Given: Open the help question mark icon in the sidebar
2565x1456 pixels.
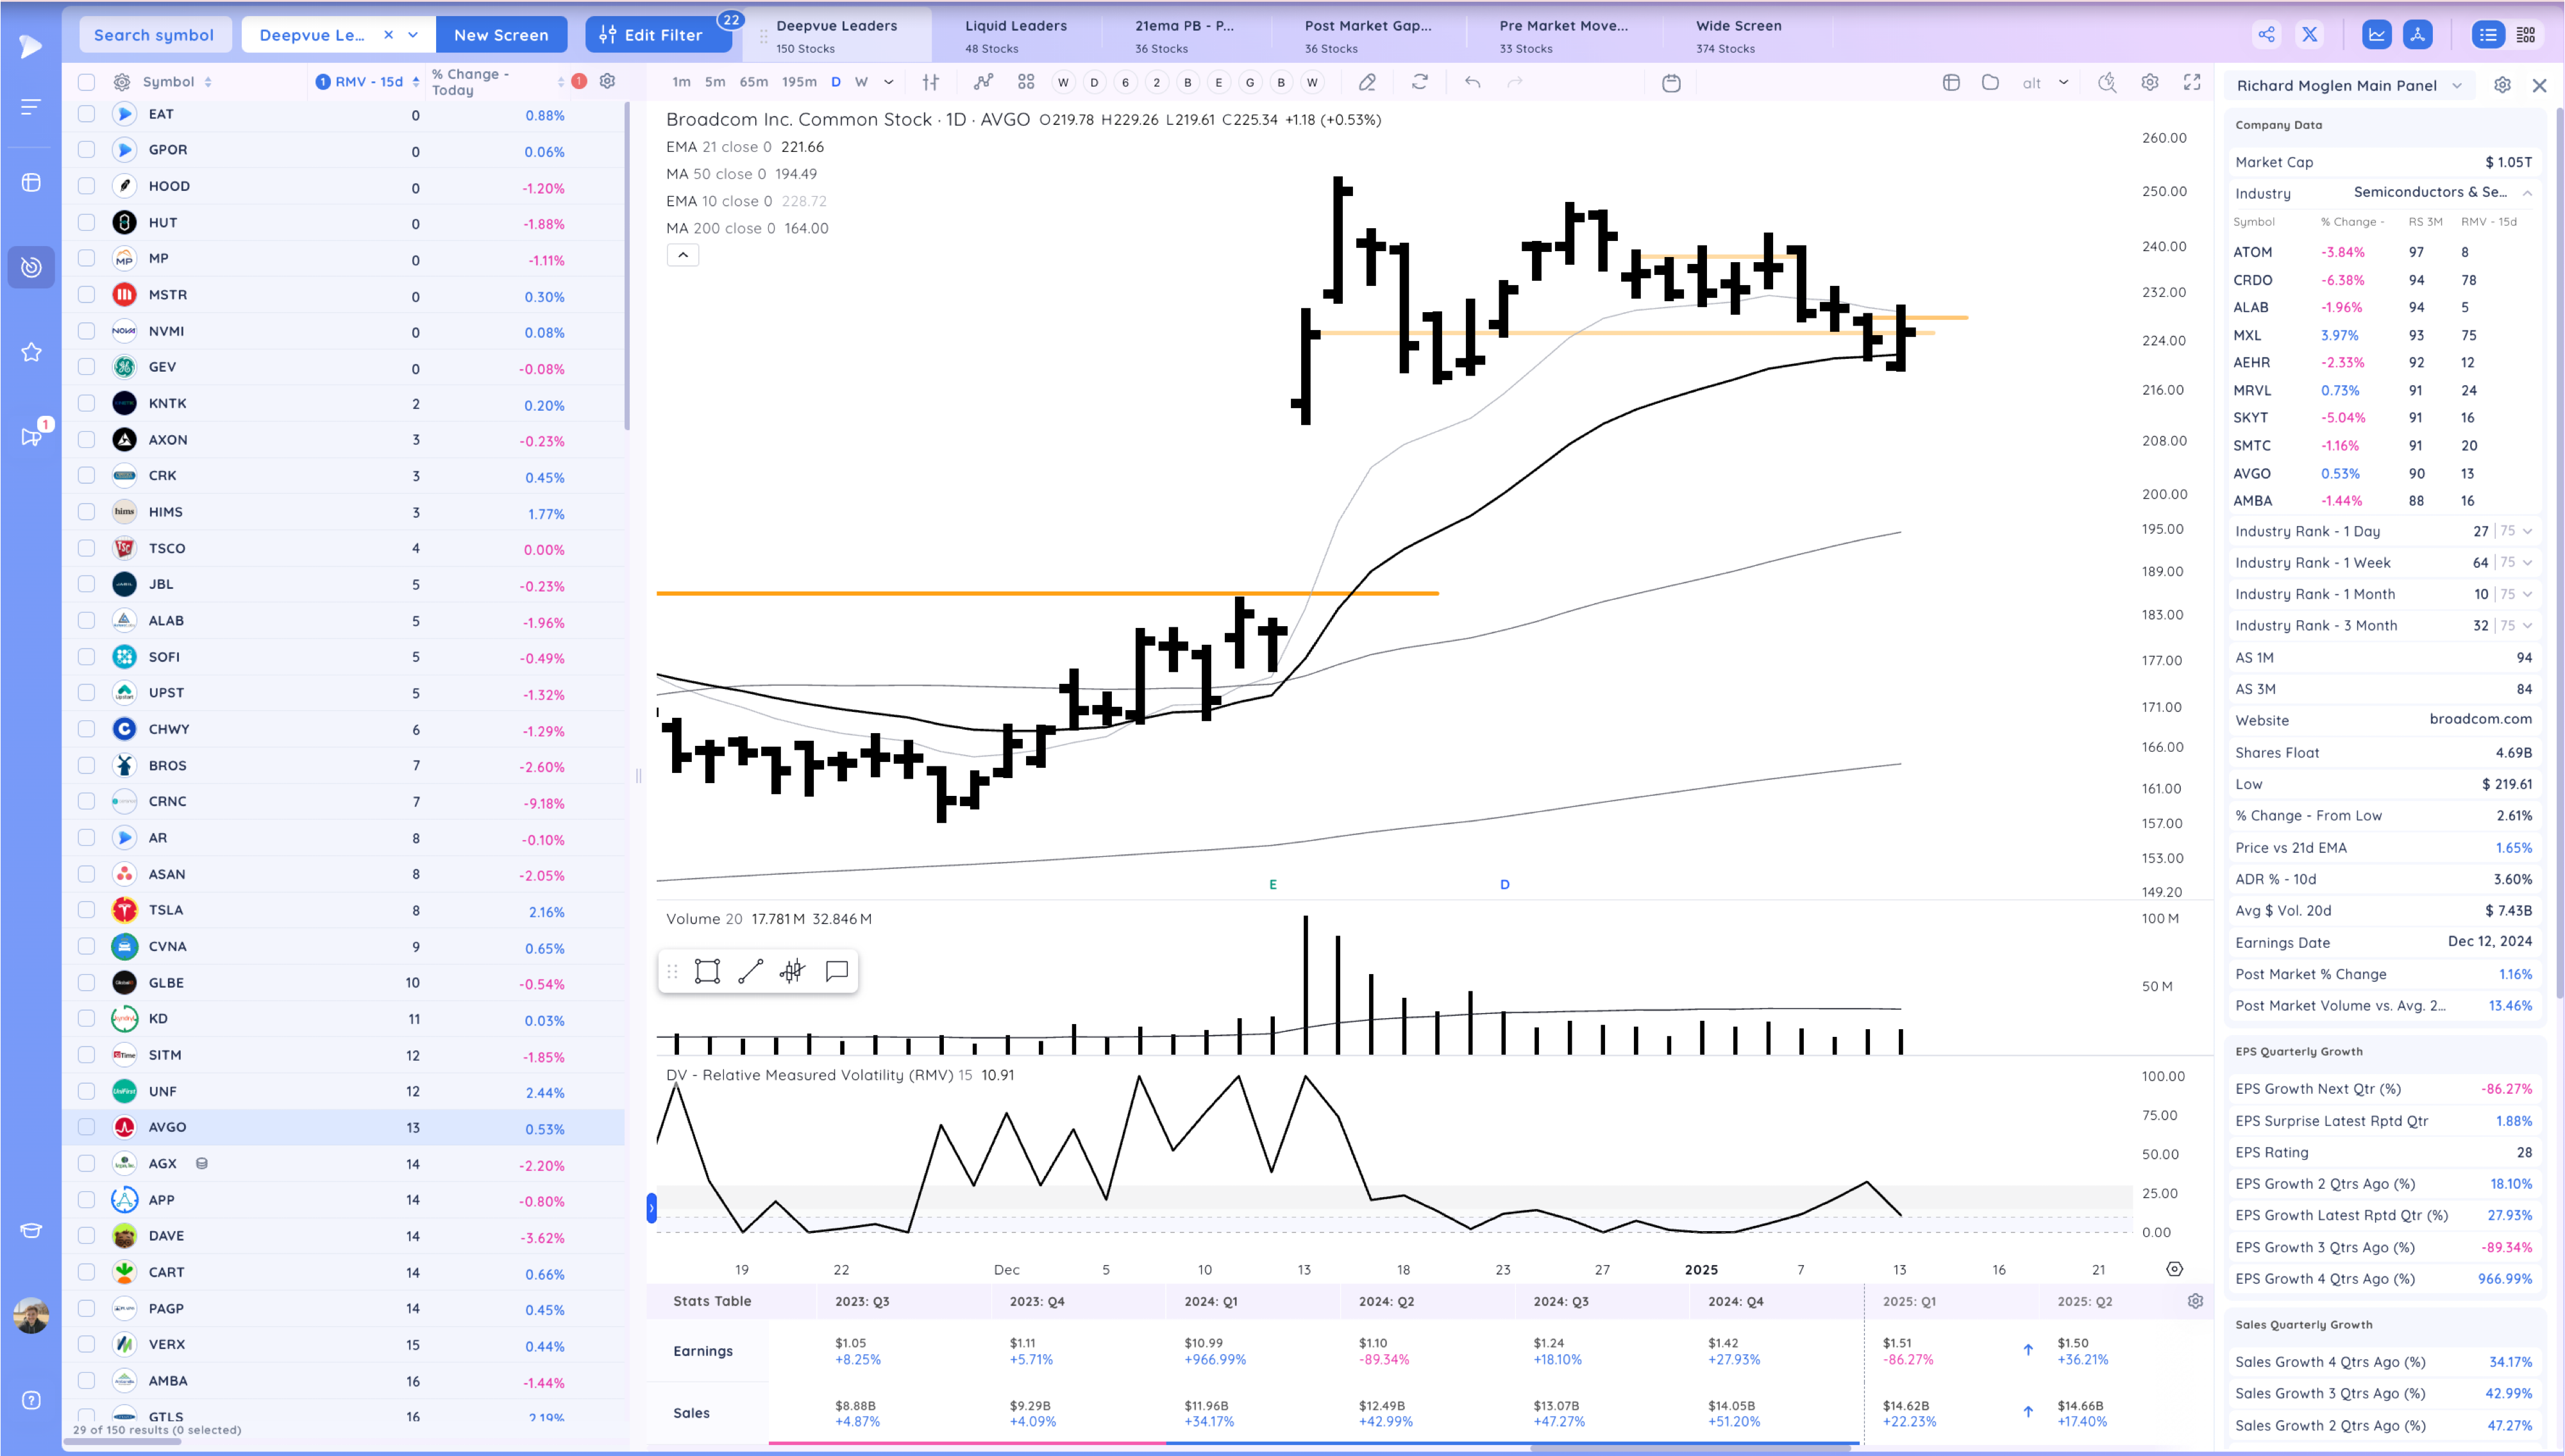Looking at the screenshot, I should [x=31, y=1400].
